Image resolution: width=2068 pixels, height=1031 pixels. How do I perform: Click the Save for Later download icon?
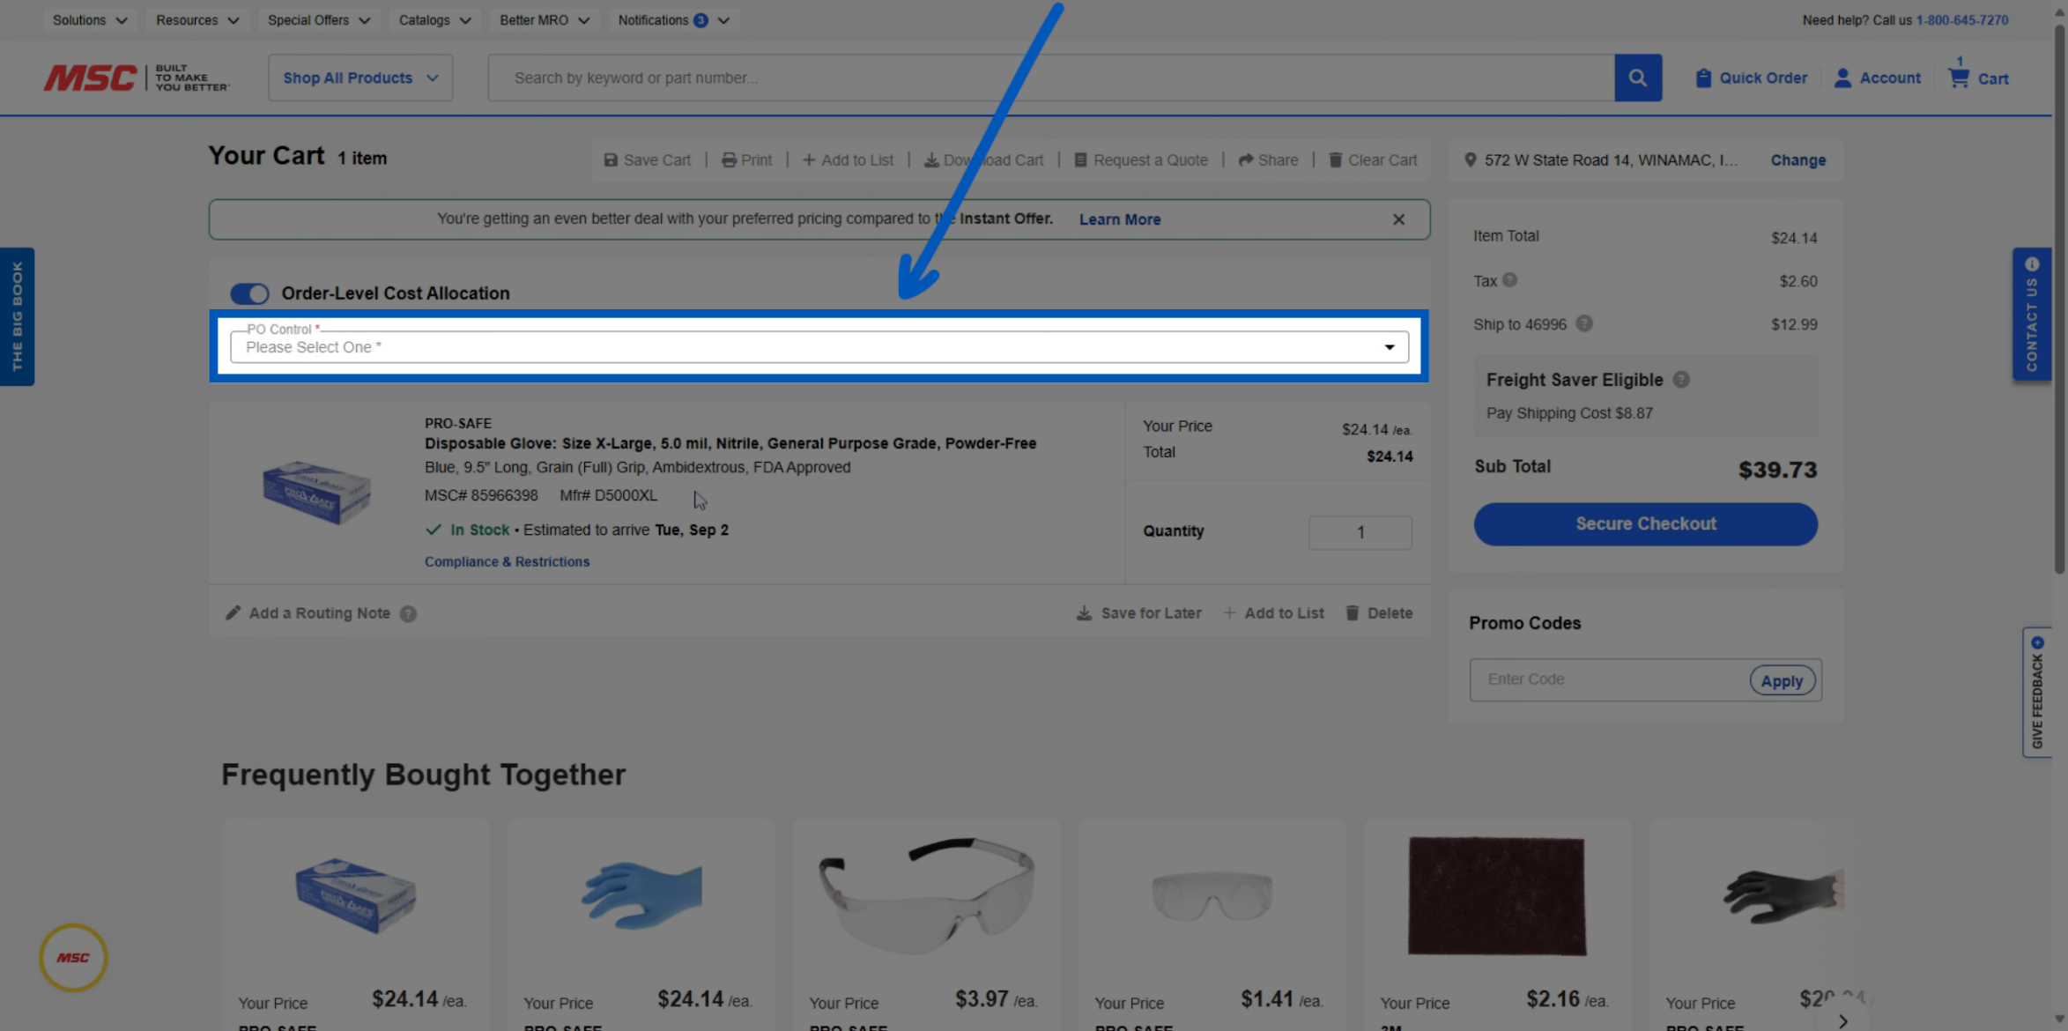coord(1084,612)
